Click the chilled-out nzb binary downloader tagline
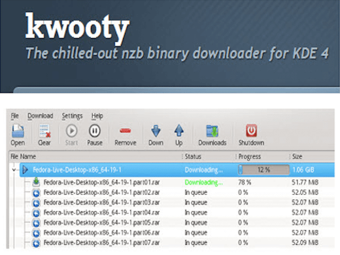Screen dimensions: 340x255 [177, 53]
